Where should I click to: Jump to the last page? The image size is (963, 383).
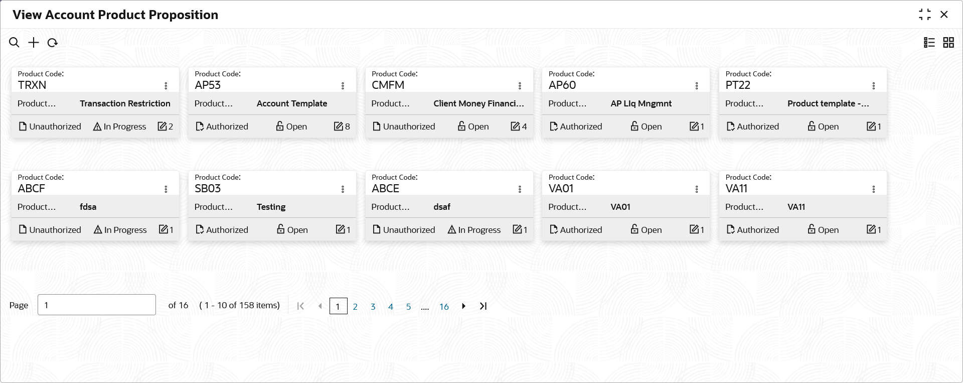[x=483, y=306]
